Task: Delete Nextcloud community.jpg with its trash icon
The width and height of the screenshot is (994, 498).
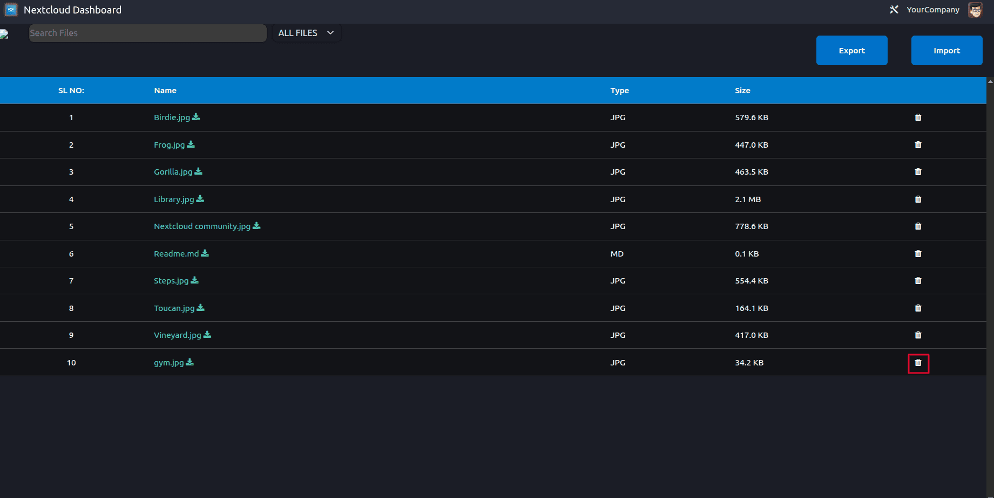Action: pyautogui.click(x=918, y=226)
